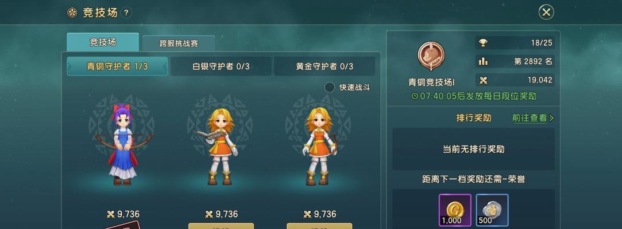Click the arena snowflake emblem beside title
The height and width of the screenshot is (229, 622).
point(72,13)
